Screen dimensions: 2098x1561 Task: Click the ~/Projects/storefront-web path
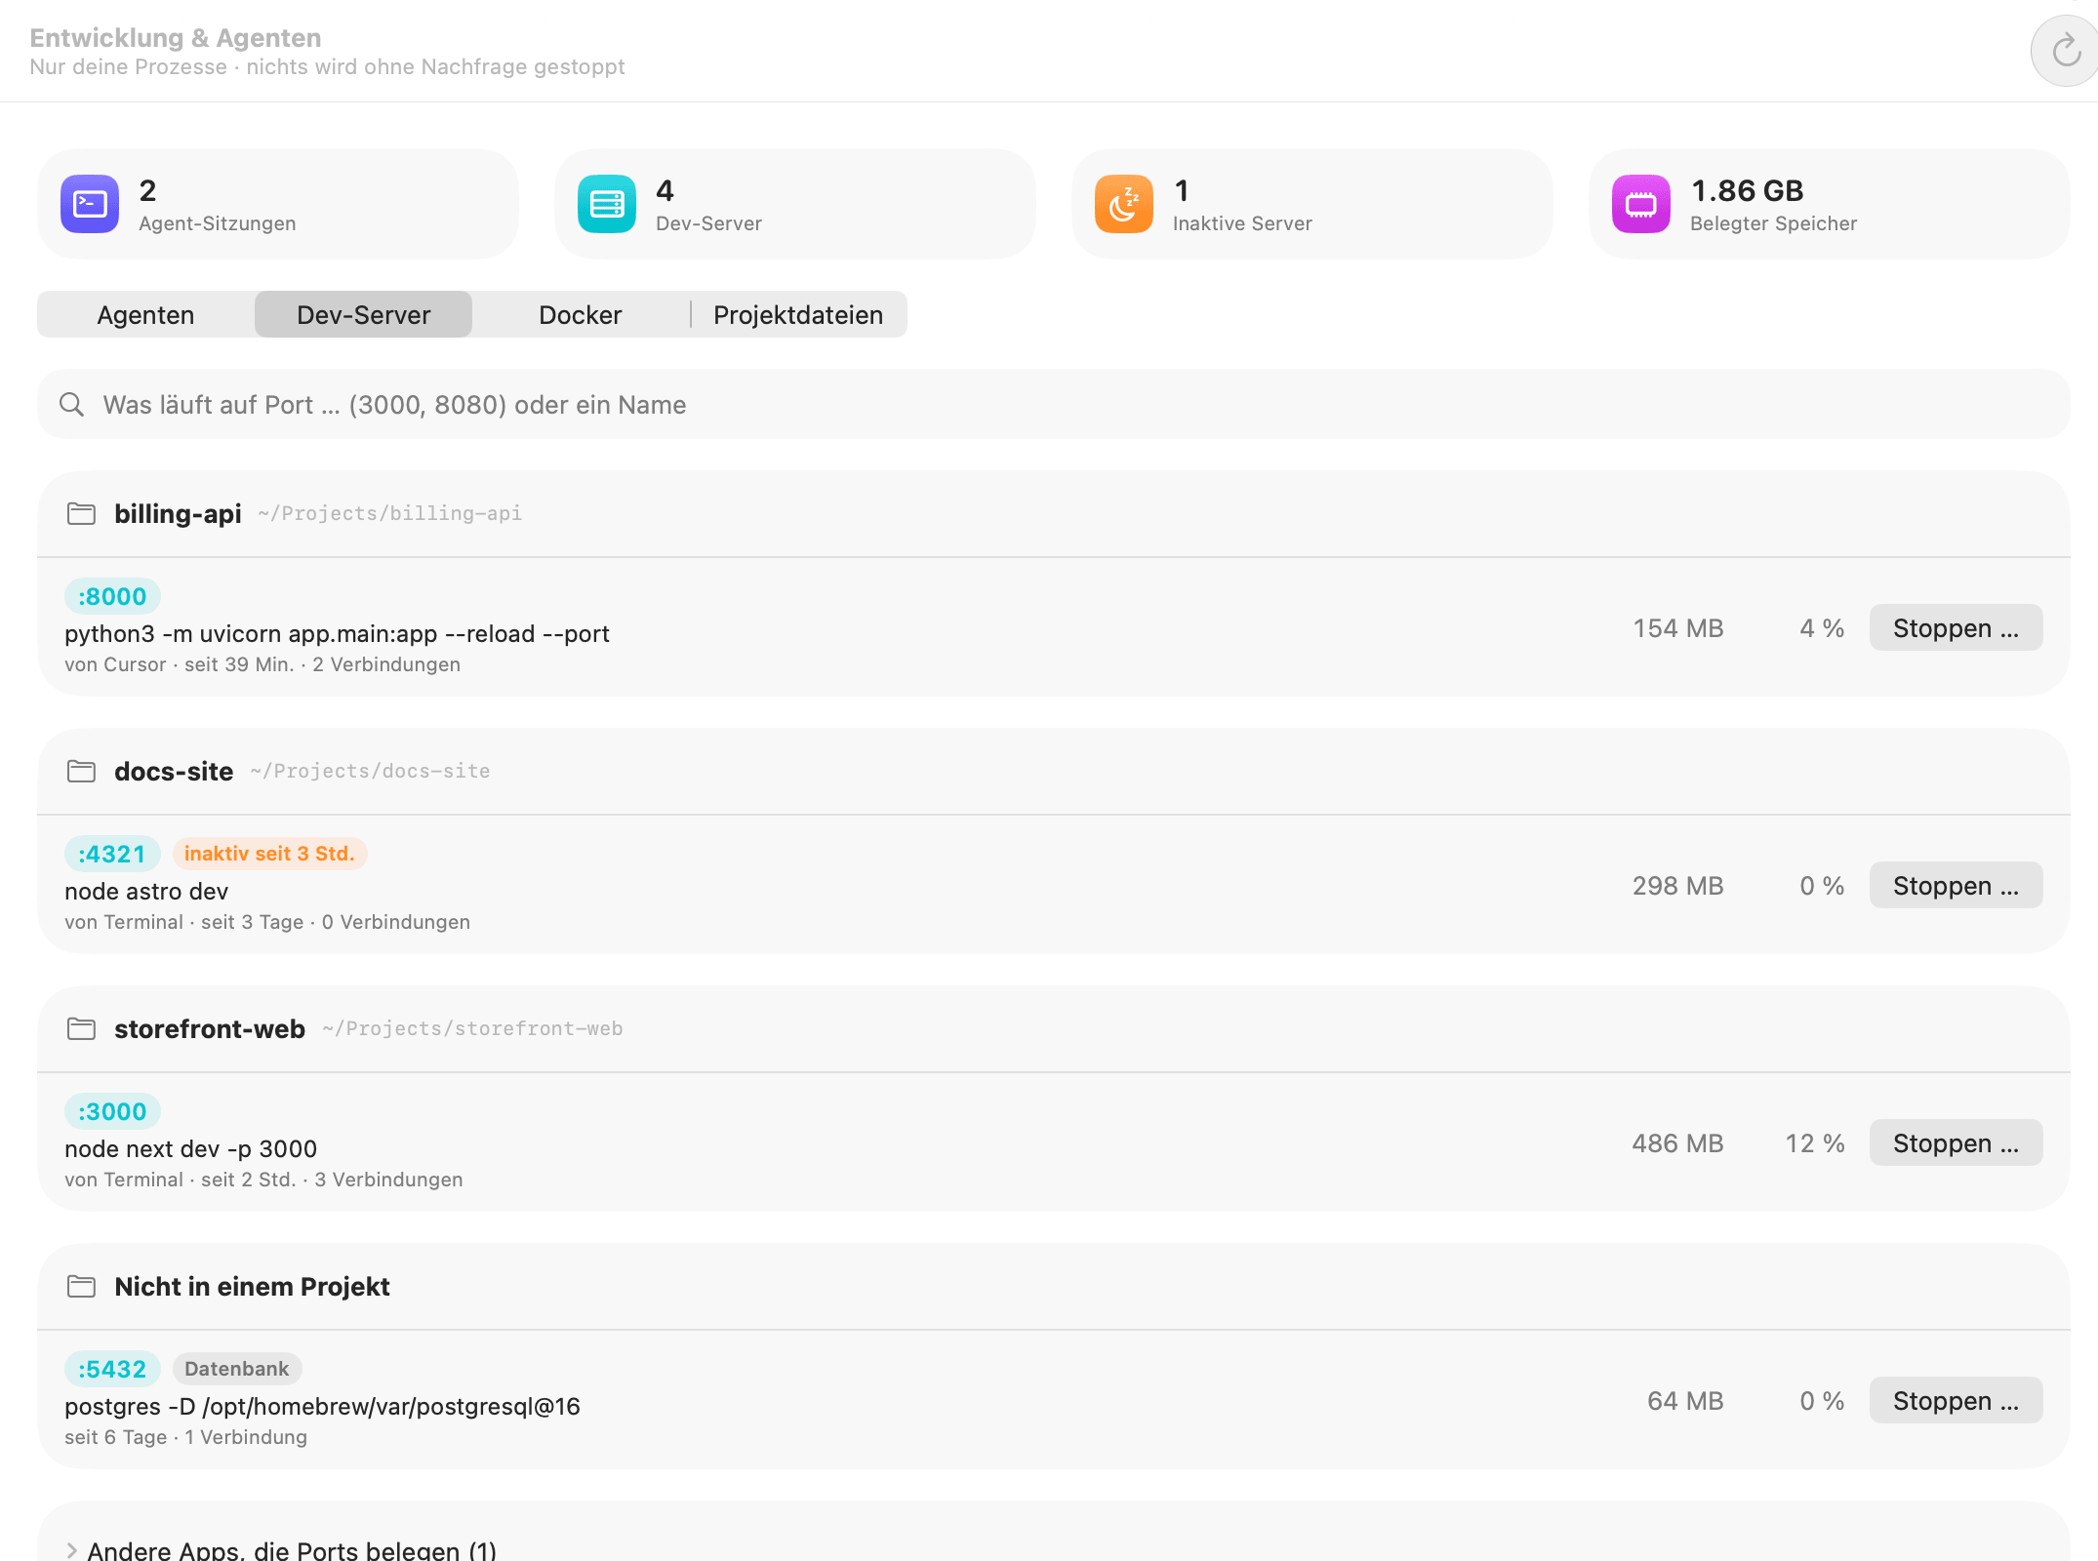tap(472, 1028)
